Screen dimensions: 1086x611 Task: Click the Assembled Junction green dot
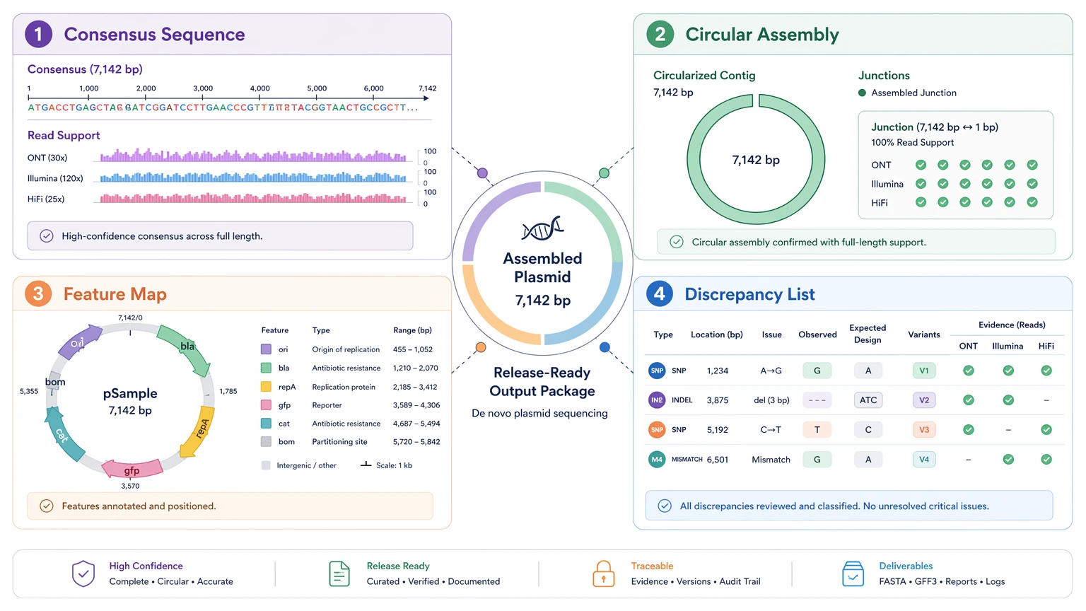coord(863,93)
